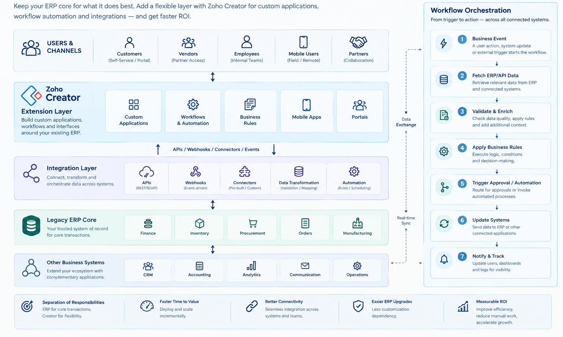Click "(REST/SOAP)" under APIs

(147, 188)
